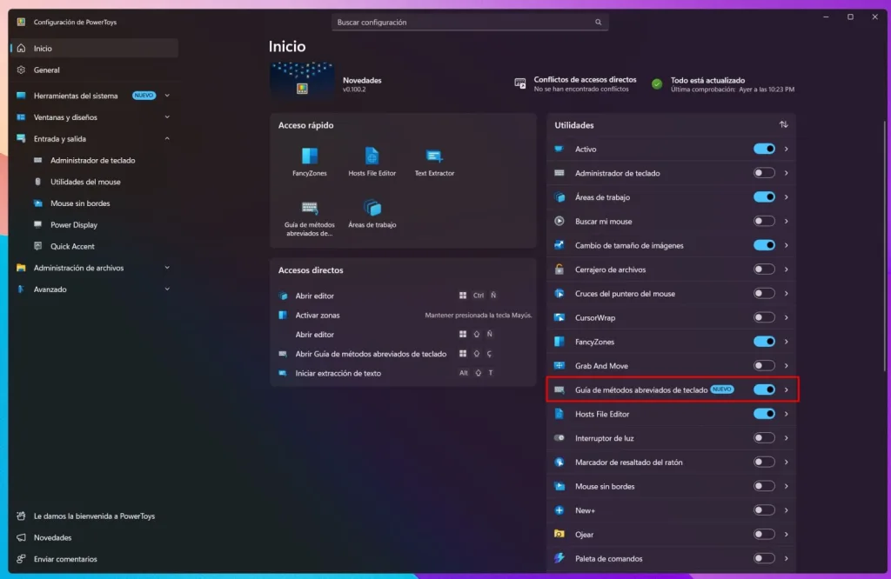Enable Cerrajero de archivos toggle
891x579 pixels.
tap(764, 269)
